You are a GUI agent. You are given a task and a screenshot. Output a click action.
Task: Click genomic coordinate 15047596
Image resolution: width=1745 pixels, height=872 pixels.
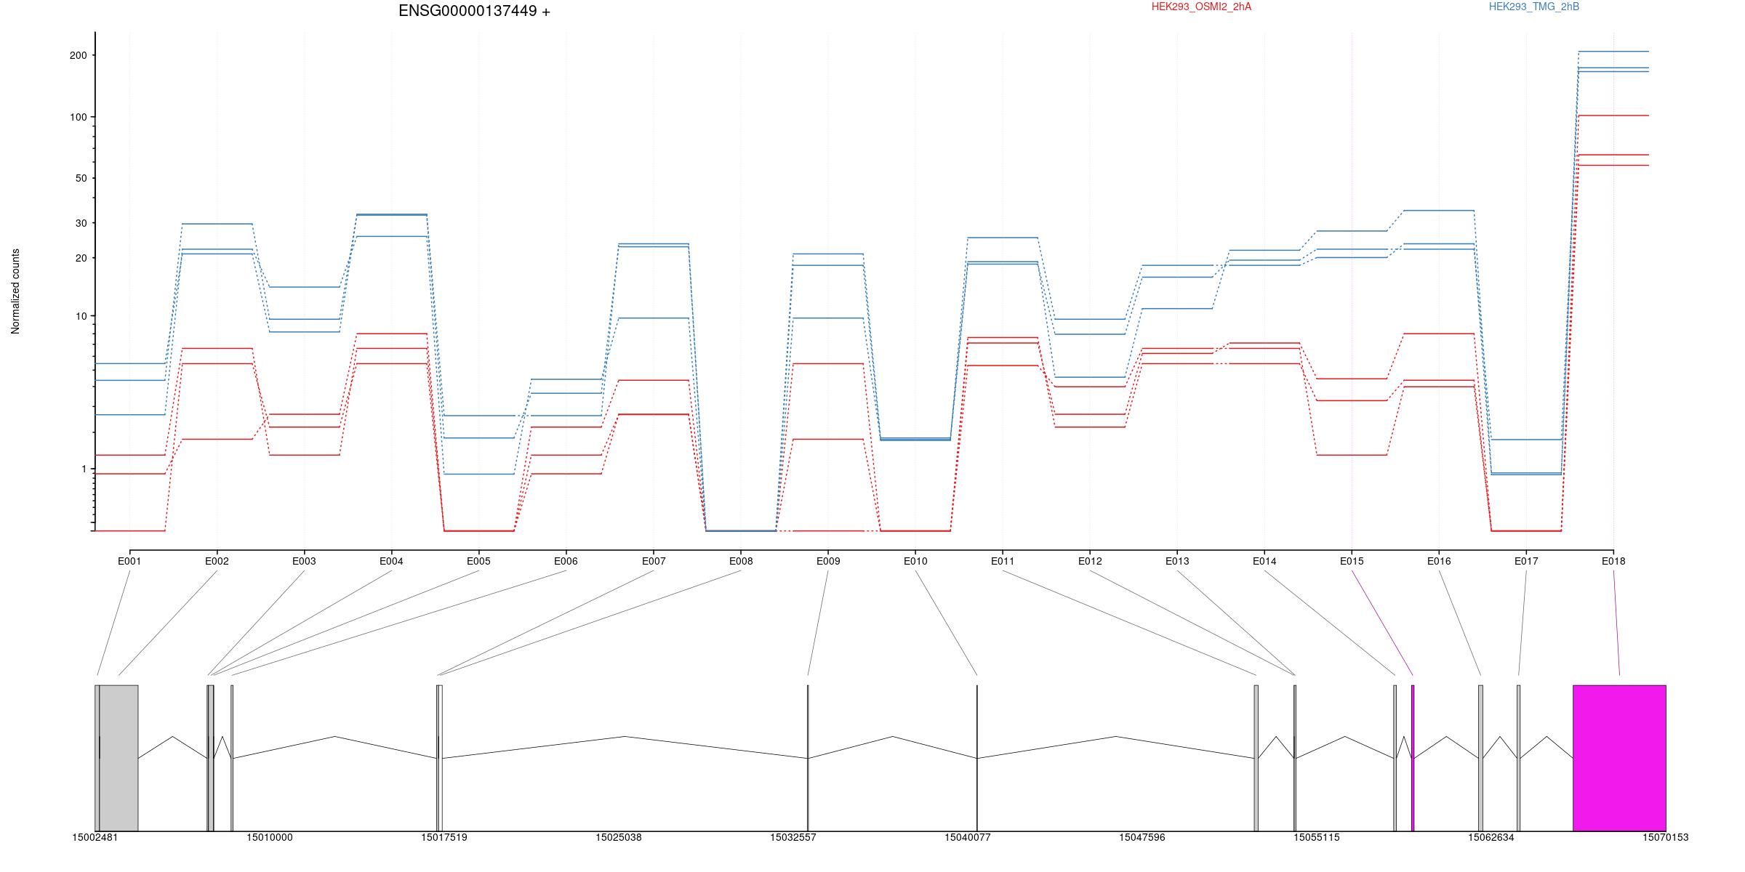(1142, 837)
